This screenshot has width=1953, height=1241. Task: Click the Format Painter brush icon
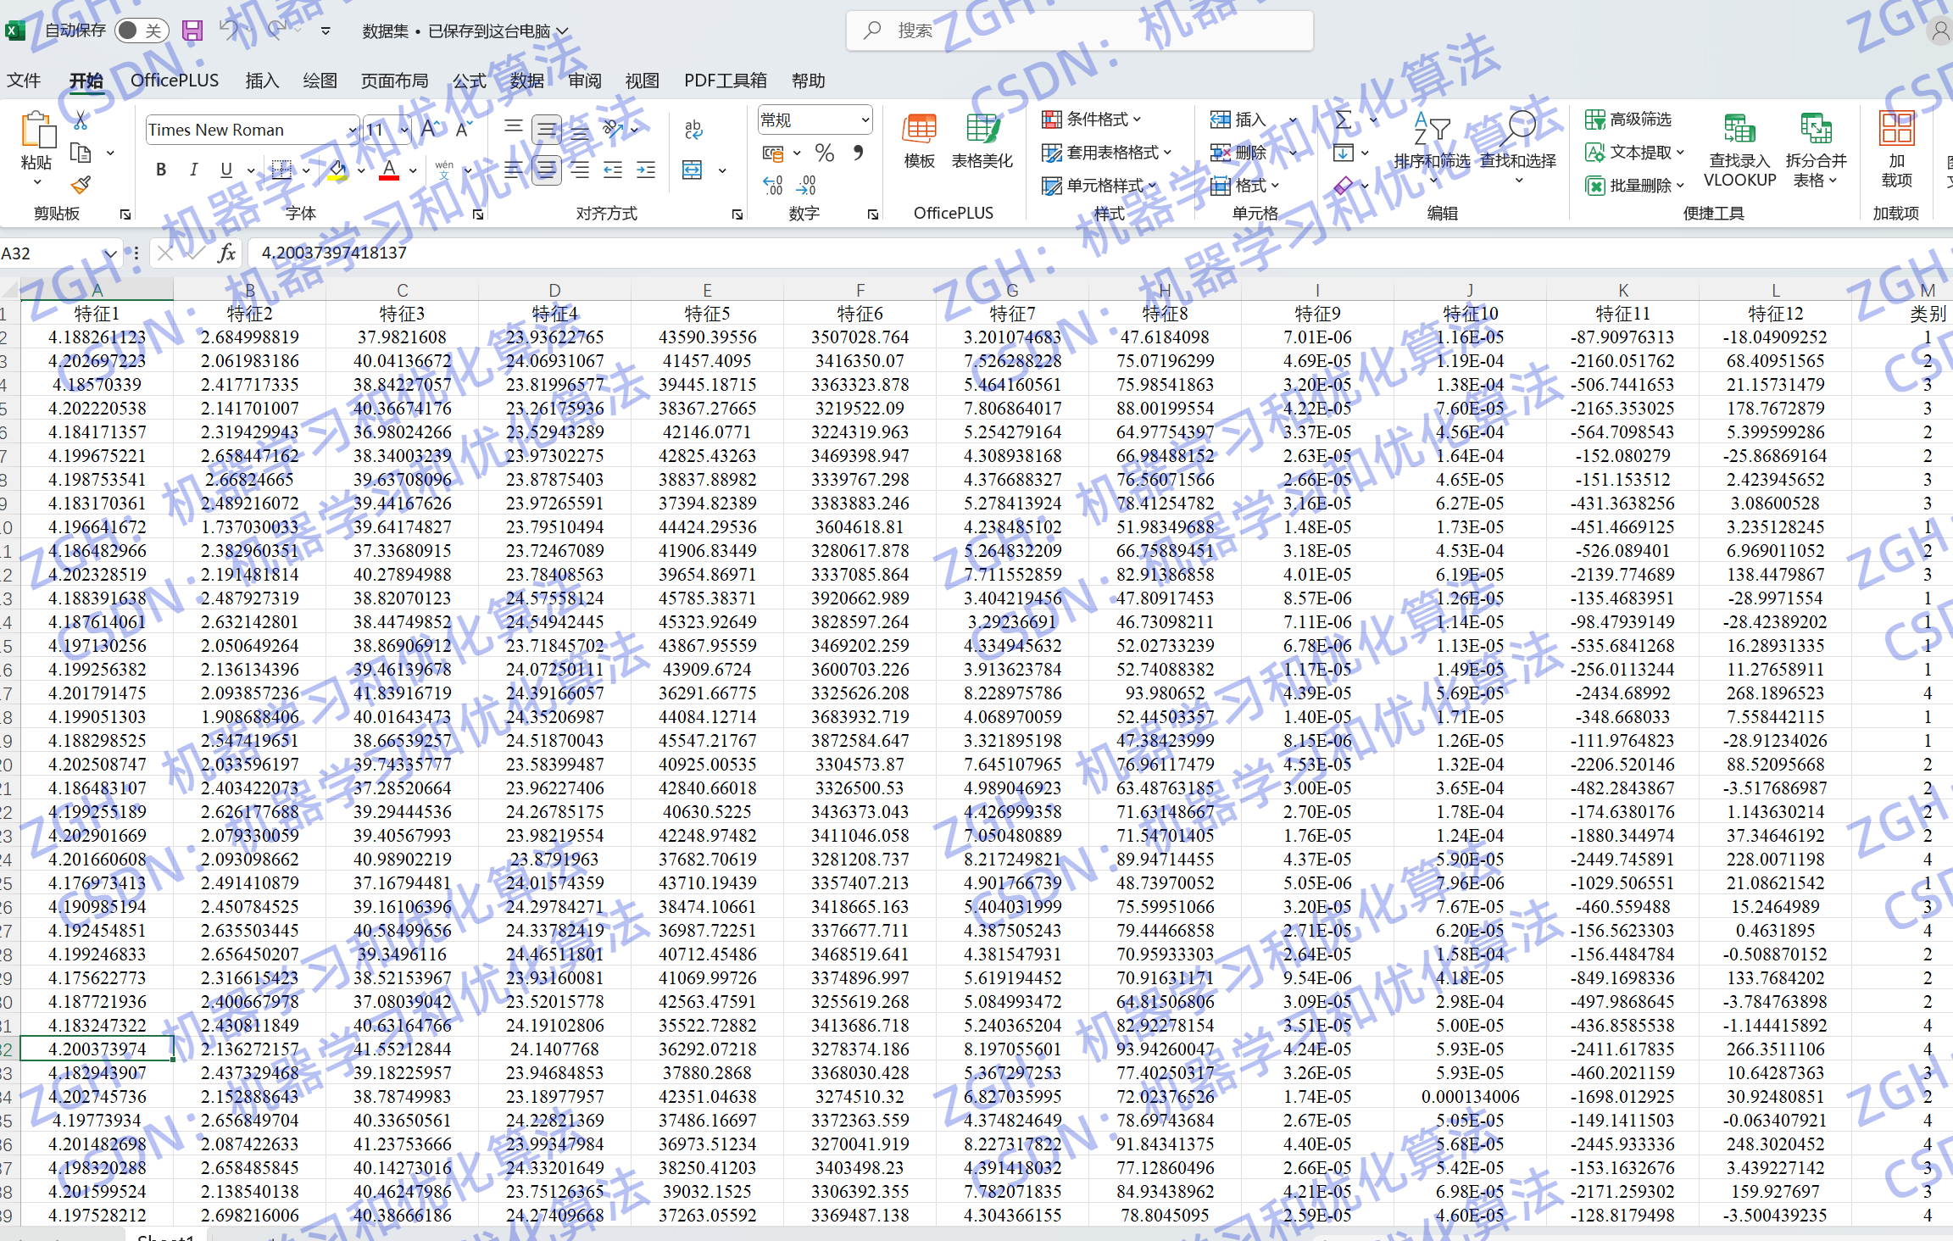click(x=81, y=185)
